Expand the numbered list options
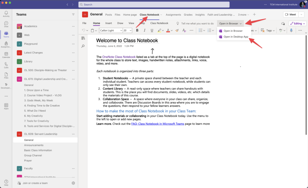308x188 pixels. click(x=213, y=31)
